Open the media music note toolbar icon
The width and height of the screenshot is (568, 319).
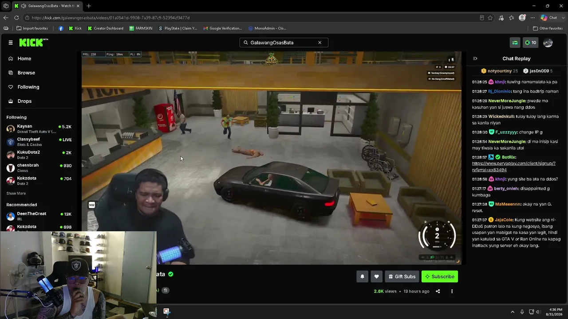[x=501, y=18]
